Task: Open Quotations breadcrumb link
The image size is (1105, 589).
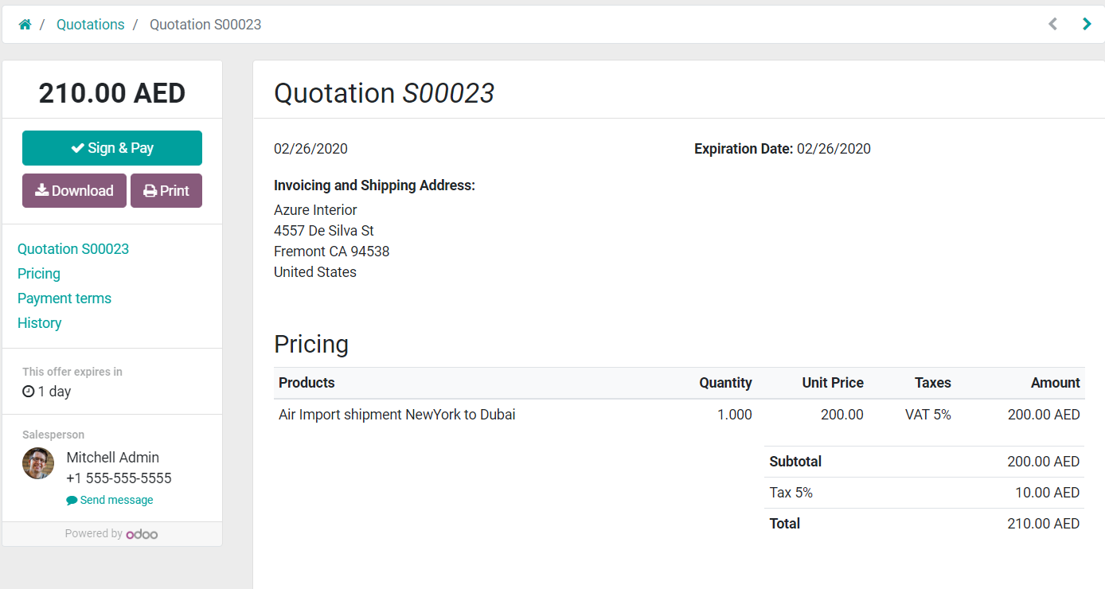Action: click(x=91, y=25)
